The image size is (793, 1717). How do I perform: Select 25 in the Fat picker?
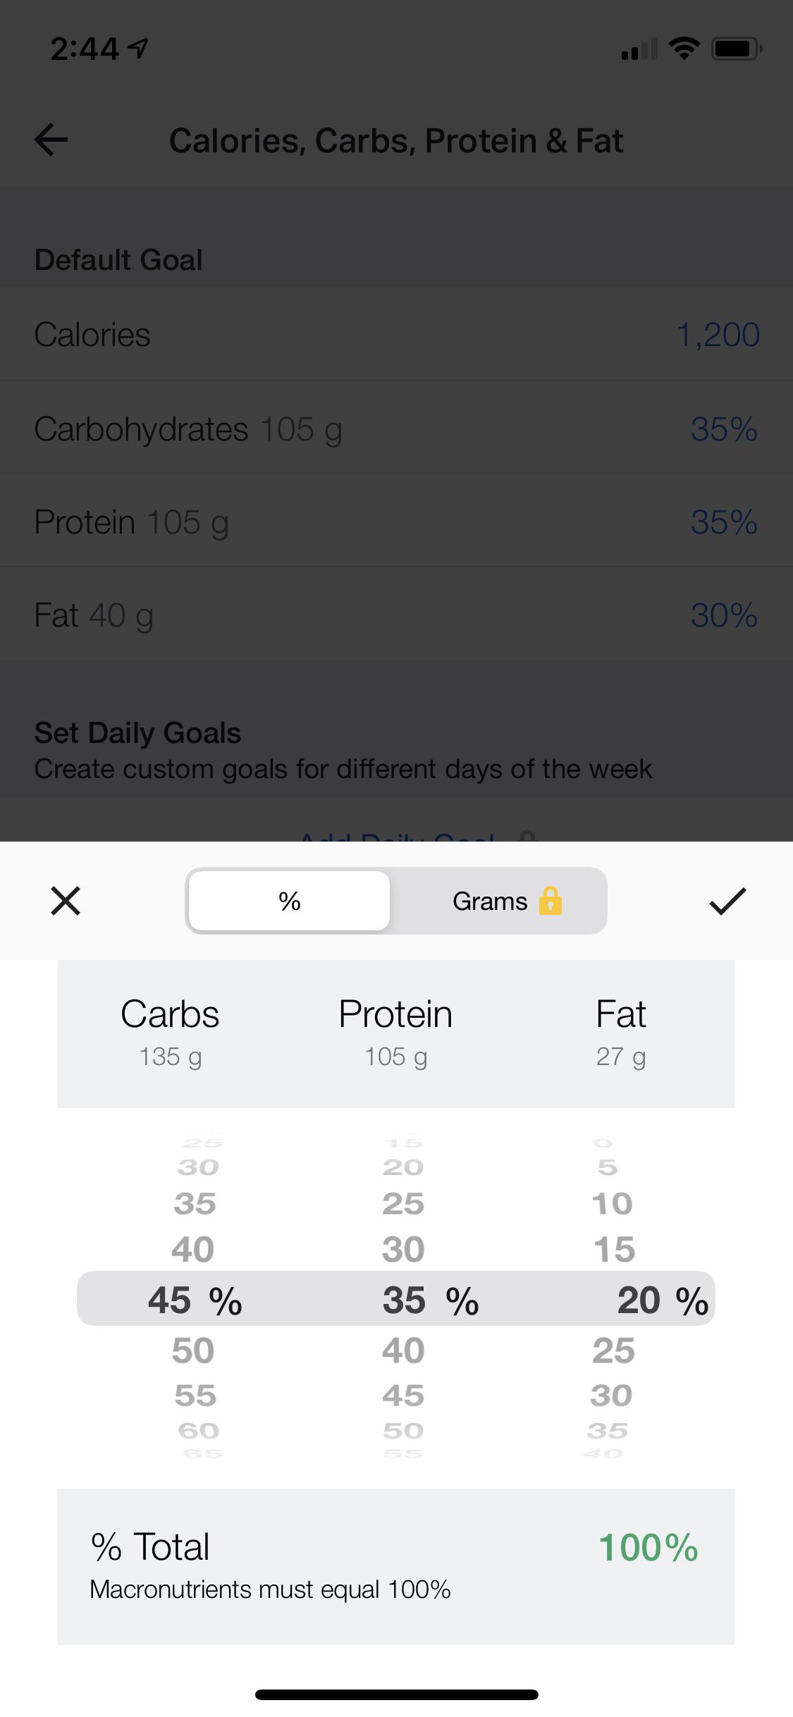click(x=613, y=1351)
